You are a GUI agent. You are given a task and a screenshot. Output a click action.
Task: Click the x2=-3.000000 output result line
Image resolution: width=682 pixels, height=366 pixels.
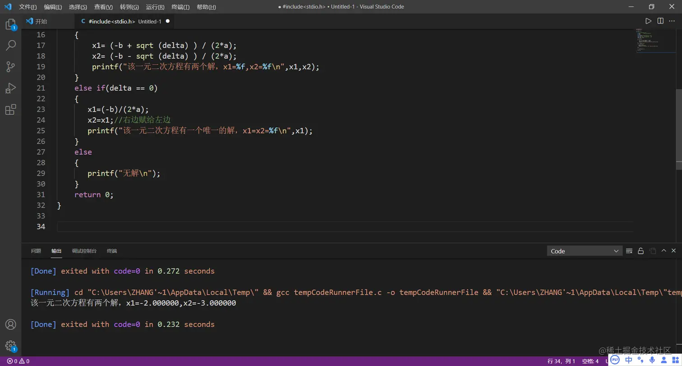(133, 303)
